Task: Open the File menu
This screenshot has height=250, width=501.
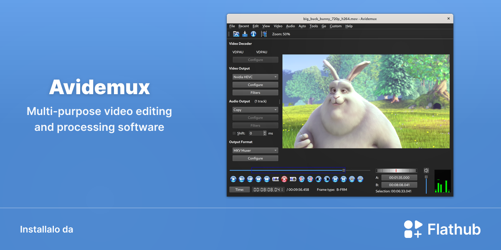Action: [232, 26]
